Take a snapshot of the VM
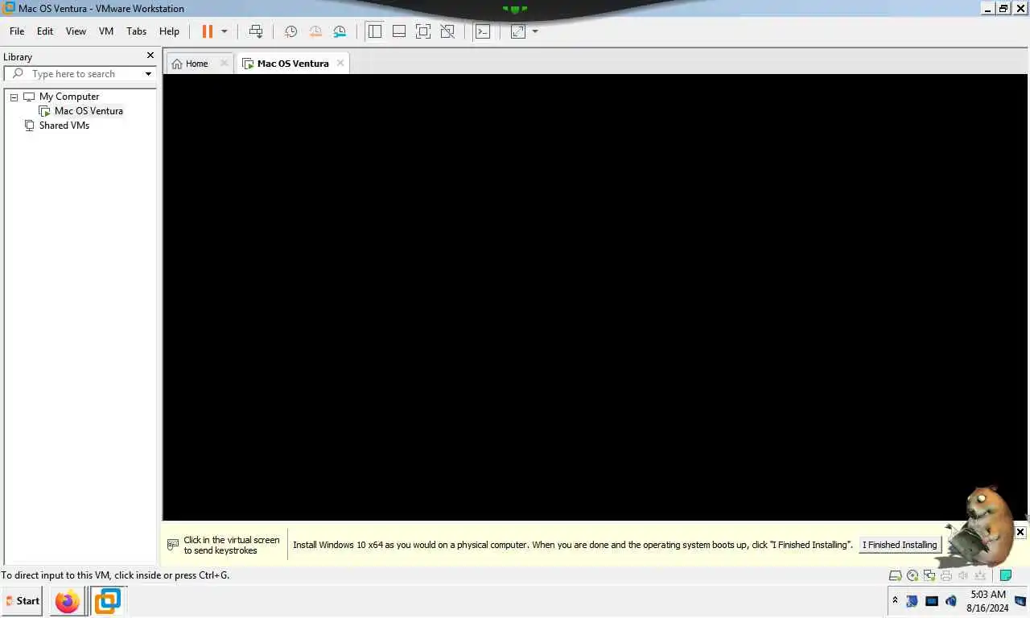This screenshot has width=1030, height=618. [x=290, y=31]
